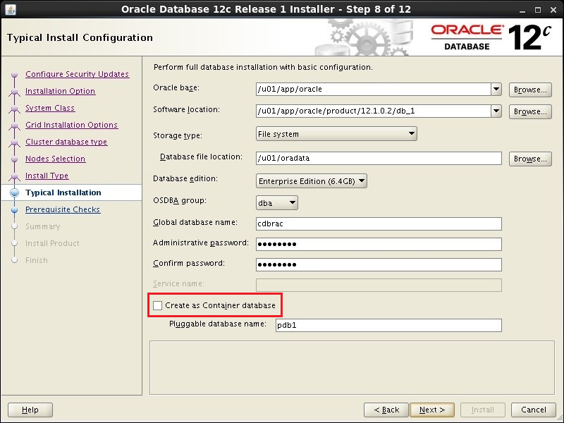Viewport: 564px width, 423px height.
Task: Open the OSDBA group dropdown
Action: click(x=277, y=203)
